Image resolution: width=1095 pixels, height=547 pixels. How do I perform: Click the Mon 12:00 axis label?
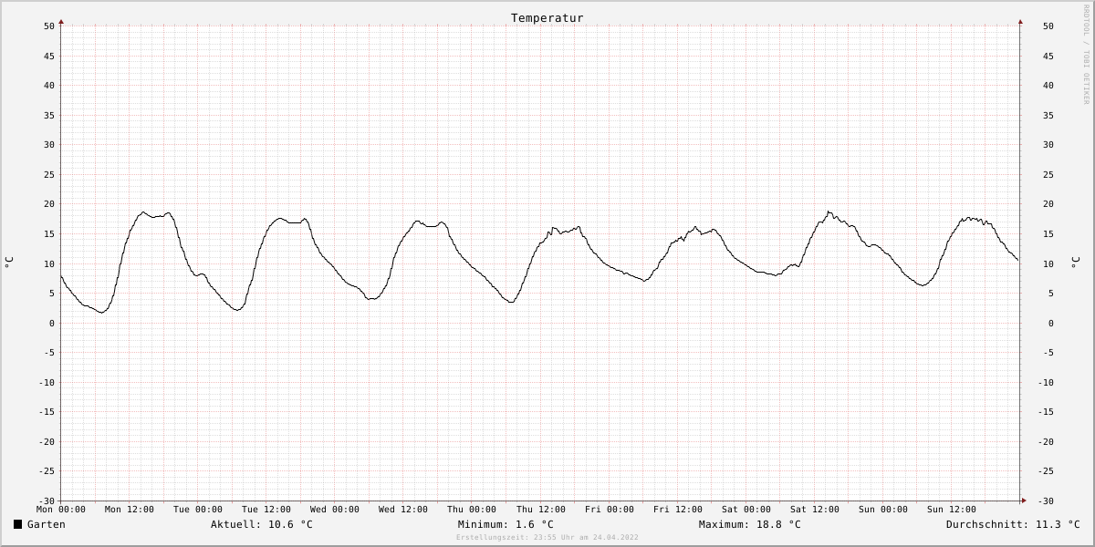tap(130, 510)
